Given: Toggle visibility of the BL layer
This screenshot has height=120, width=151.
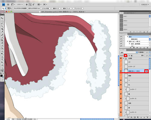Looking at the screenshot, I should pos(121,85).
